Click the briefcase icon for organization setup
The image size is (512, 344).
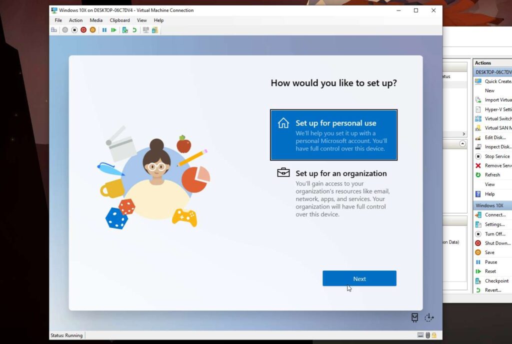click(x=283, y=172)
